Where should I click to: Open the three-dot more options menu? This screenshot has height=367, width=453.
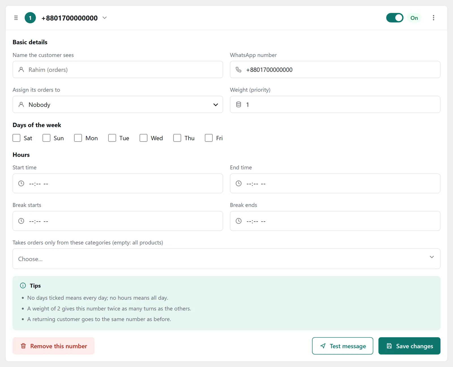click(433, 18)
